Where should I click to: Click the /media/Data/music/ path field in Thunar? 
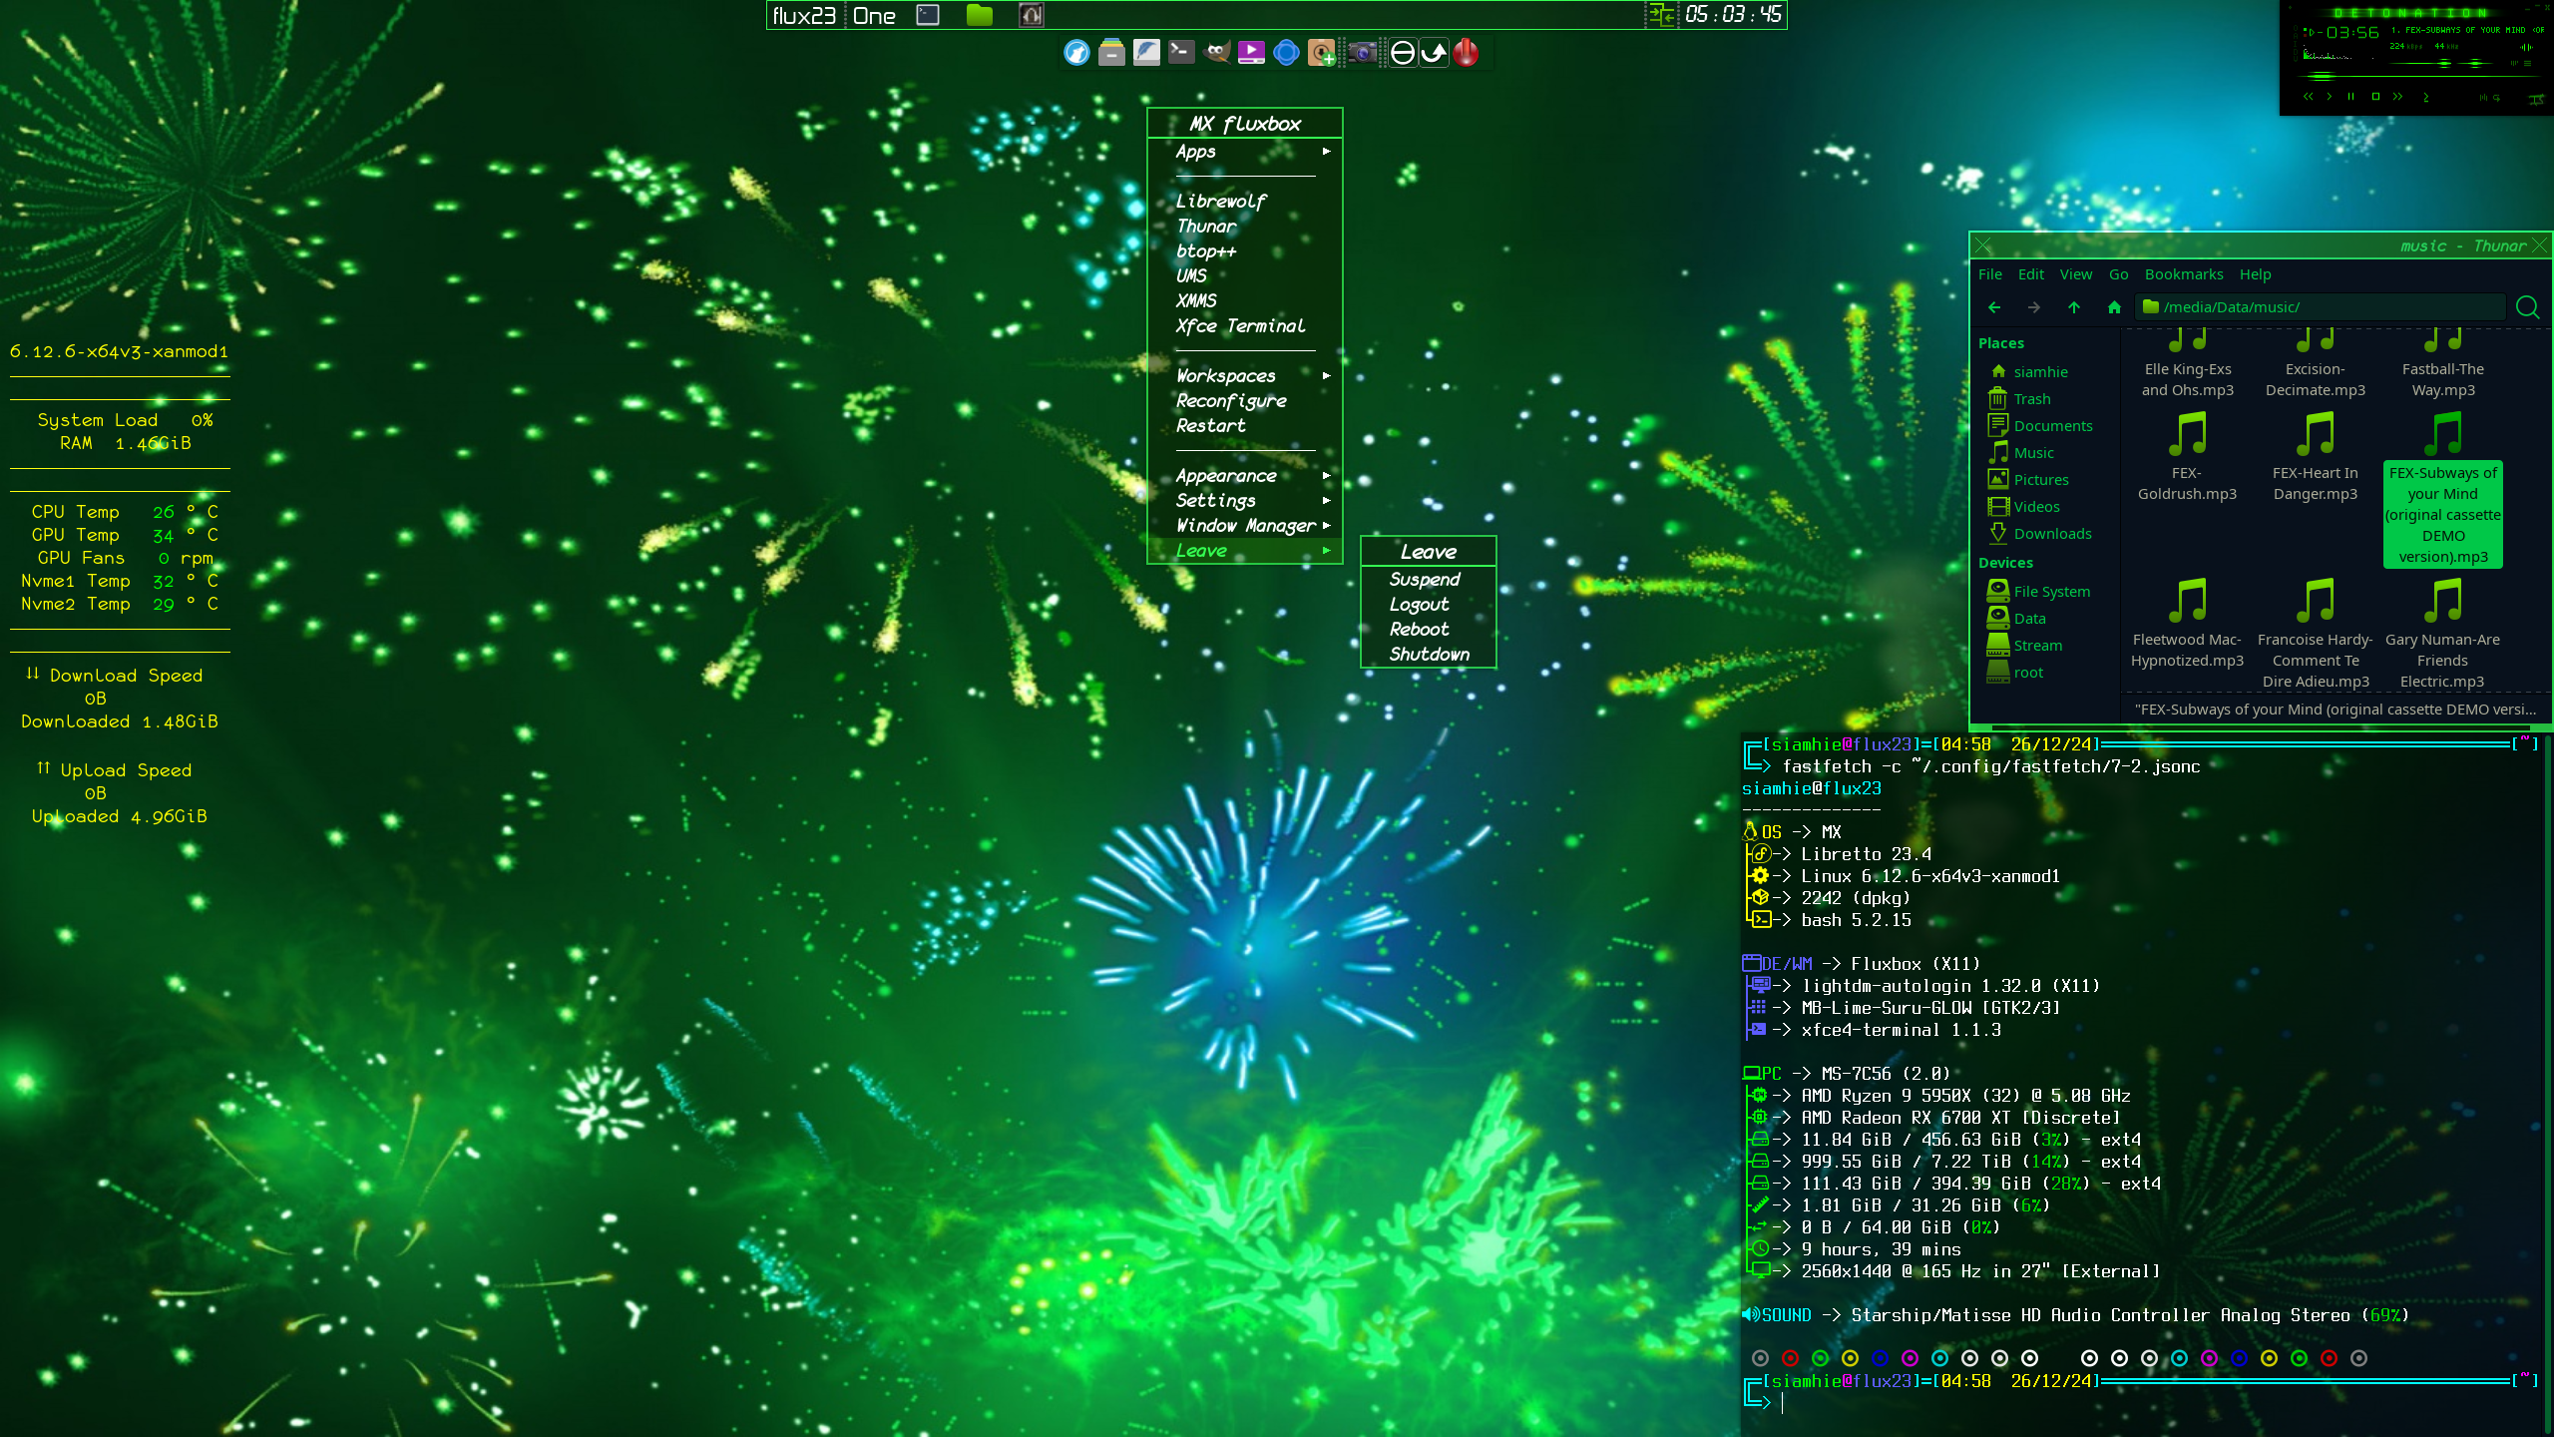2321,307
